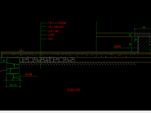The height and width of the screenshot is (113, 151).
Task: Select the white rubble stone hatch
Action: 48,60
